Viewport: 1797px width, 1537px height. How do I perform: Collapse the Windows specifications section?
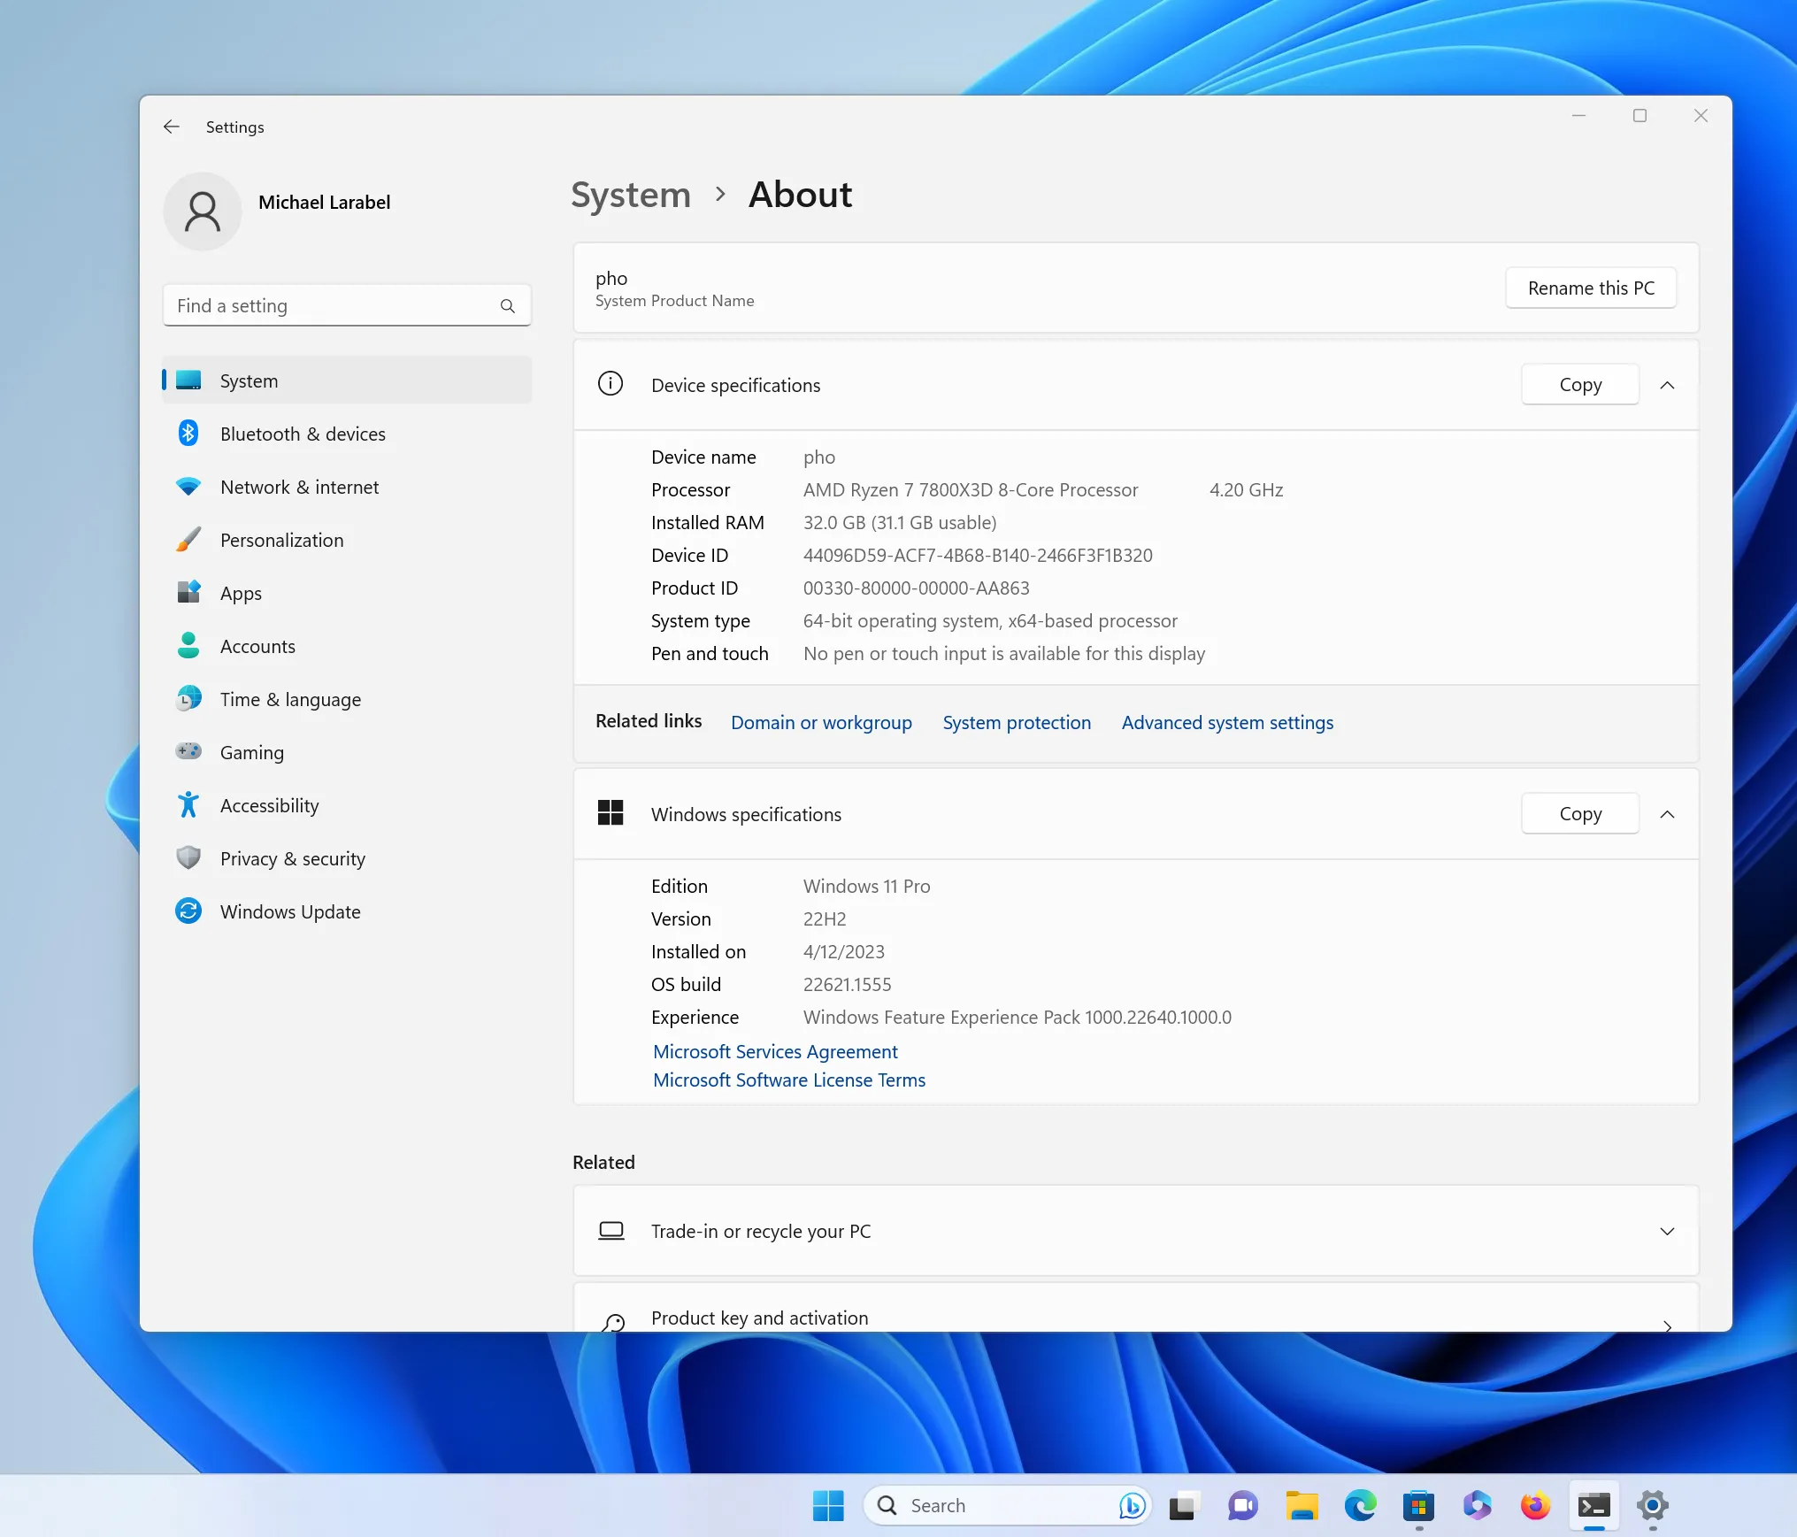1667,814
